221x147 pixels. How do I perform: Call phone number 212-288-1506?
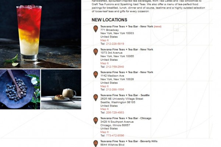[x=115, y=89]
